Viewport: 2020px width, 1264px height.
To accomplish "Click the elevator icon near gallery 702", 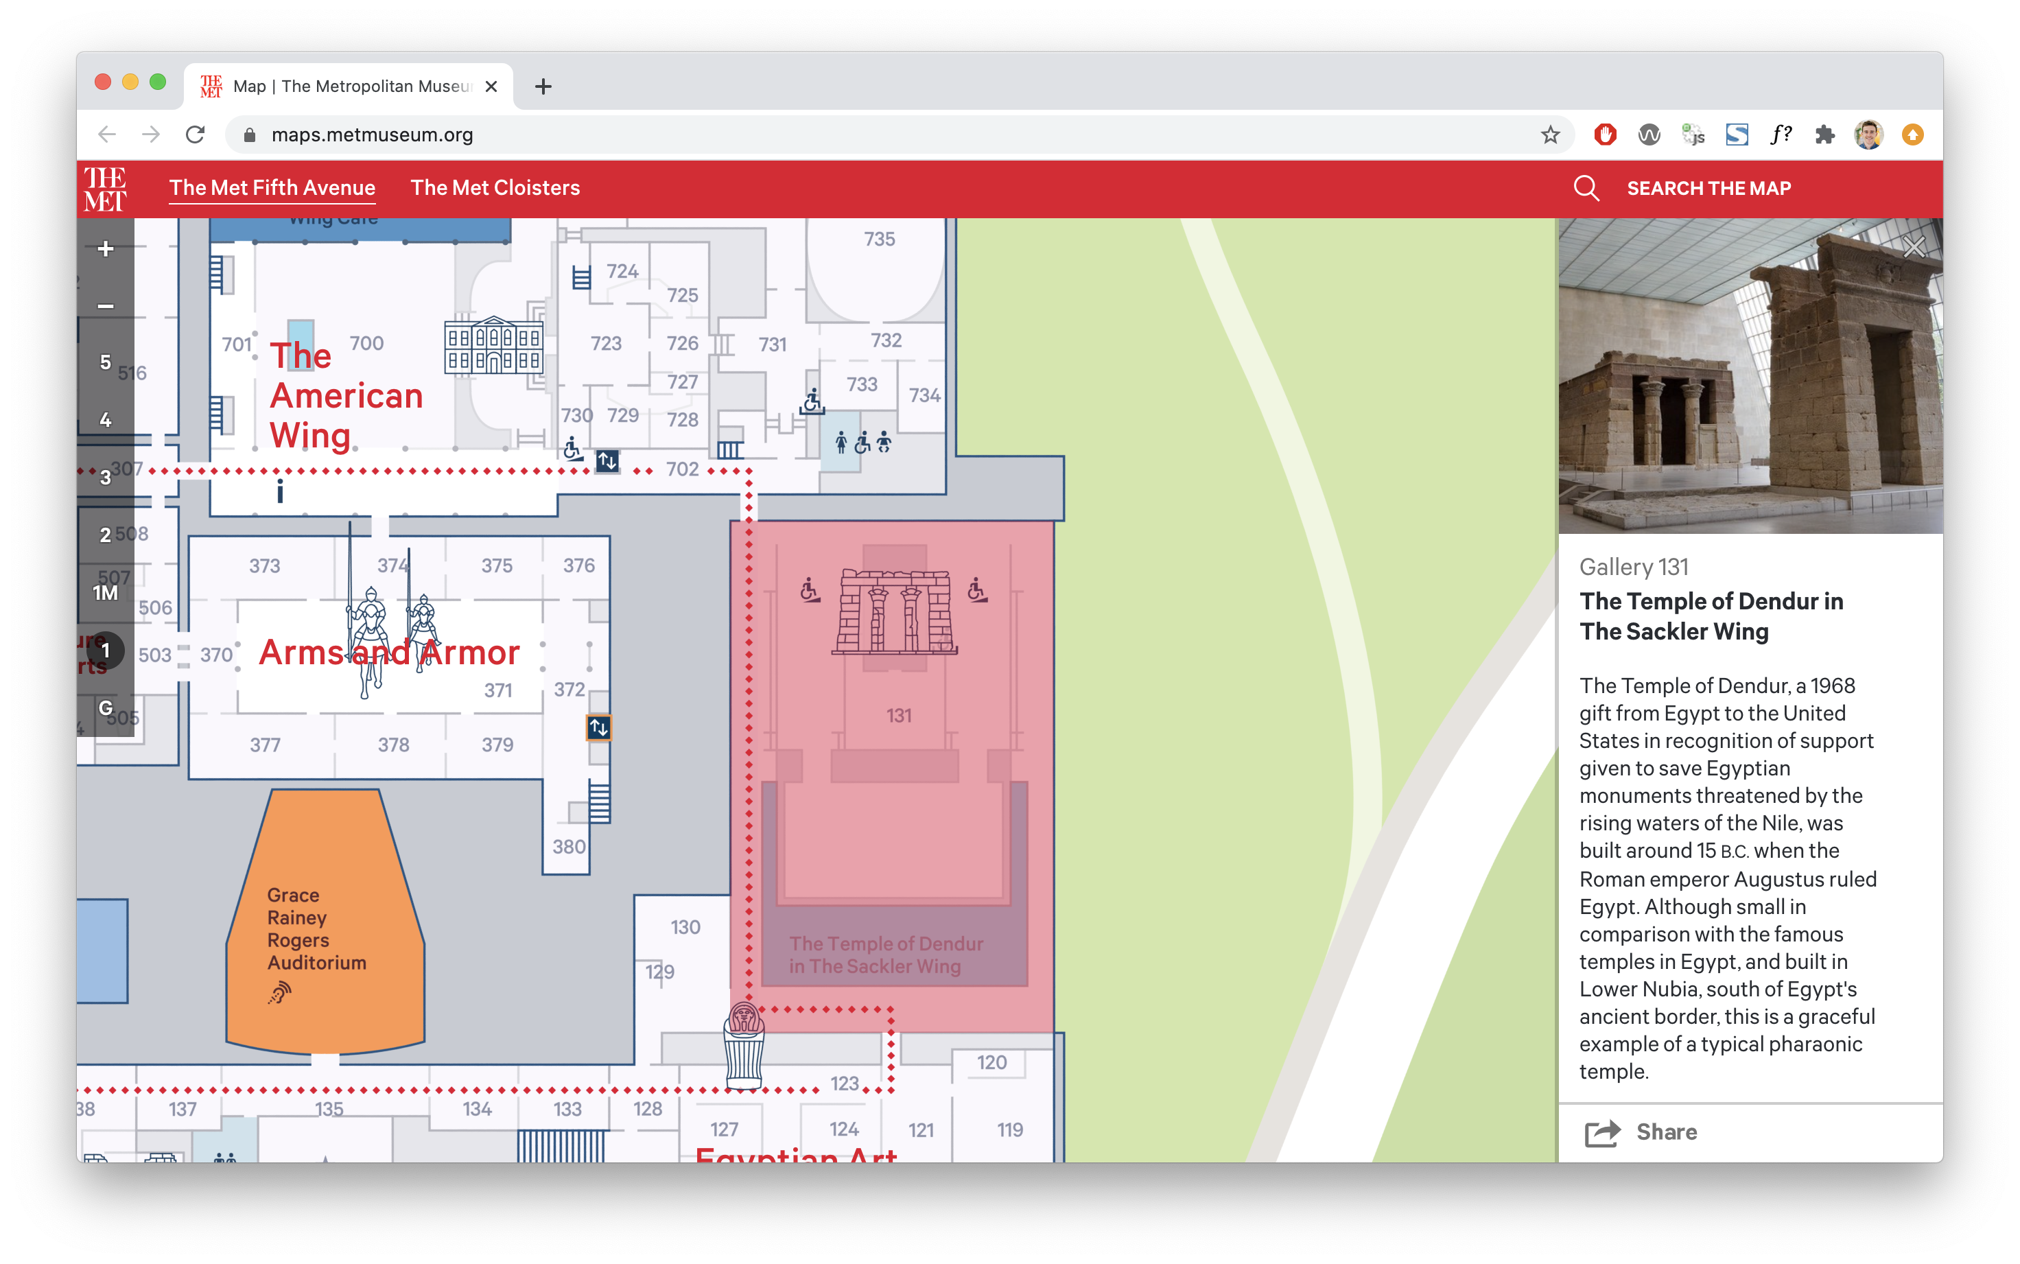I will 608,460.
